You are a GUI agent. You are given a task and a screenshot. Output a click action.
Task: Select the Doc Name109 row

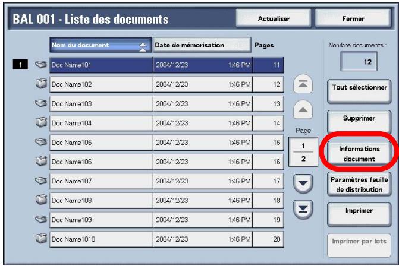(x=166, y=220)
